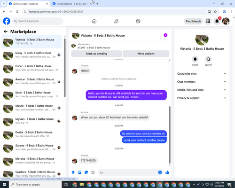Open conversation information purple icon
This screenshot has width=235, height=188.
[x=165, y=35]
